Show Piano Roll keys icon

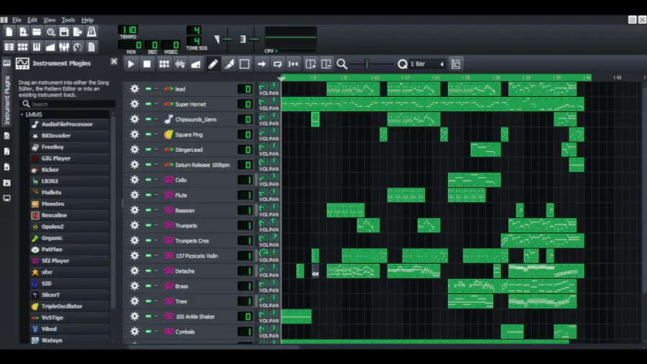(37, 47)
